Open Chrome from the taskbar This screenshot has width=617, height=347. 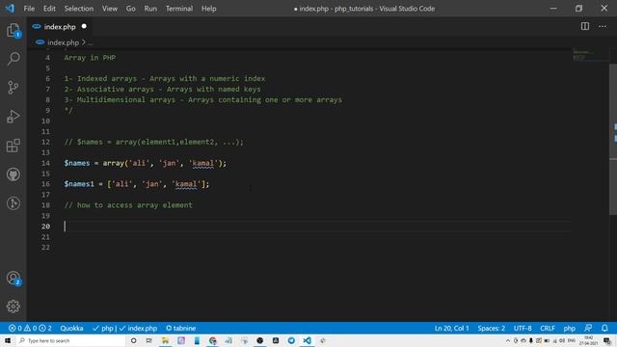pyautogui.click(x=212, y=340)
